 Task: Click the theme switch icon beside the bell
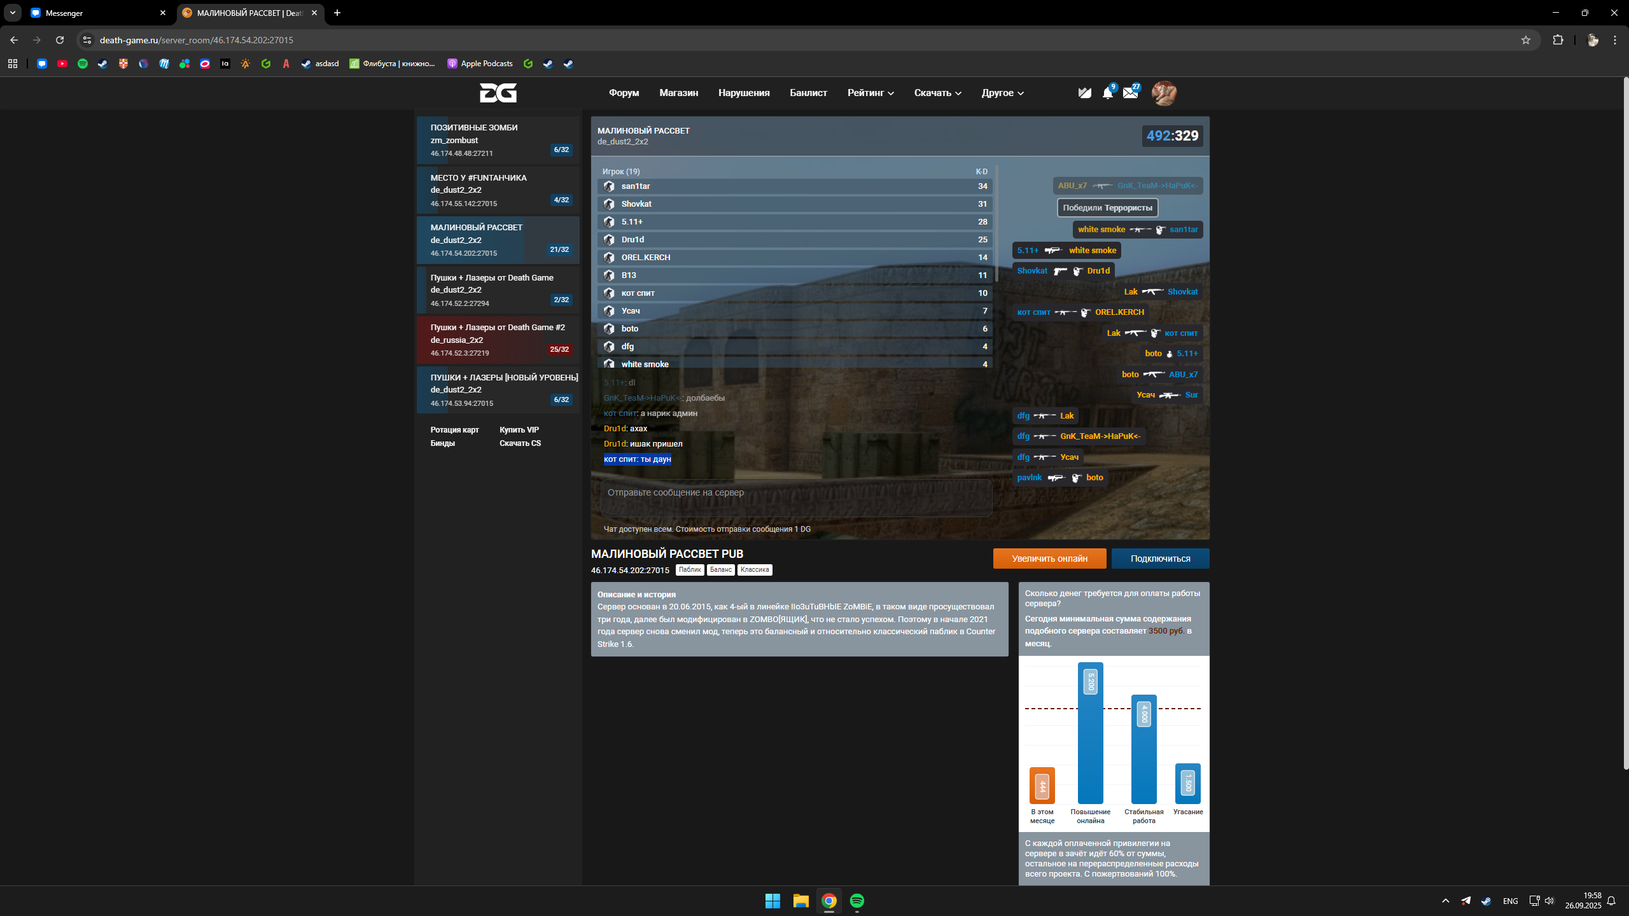click(x=1084, y=94)
